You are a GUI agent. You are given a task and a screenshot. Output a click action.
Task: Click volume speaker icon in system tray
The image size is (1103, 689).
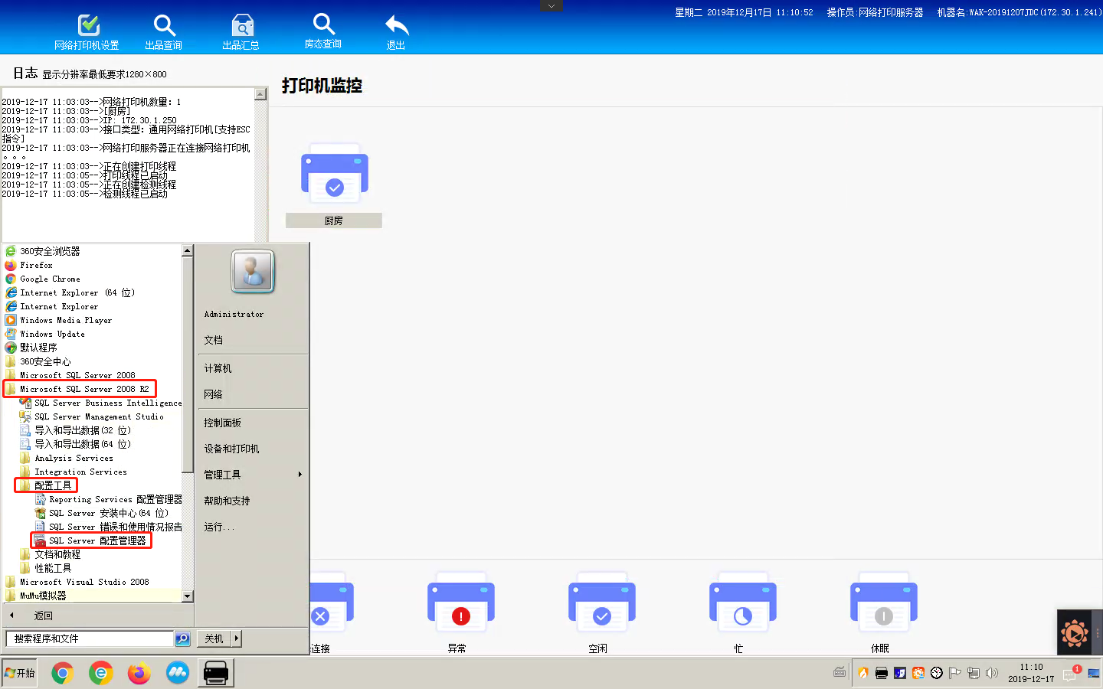(x=992, y=673)
